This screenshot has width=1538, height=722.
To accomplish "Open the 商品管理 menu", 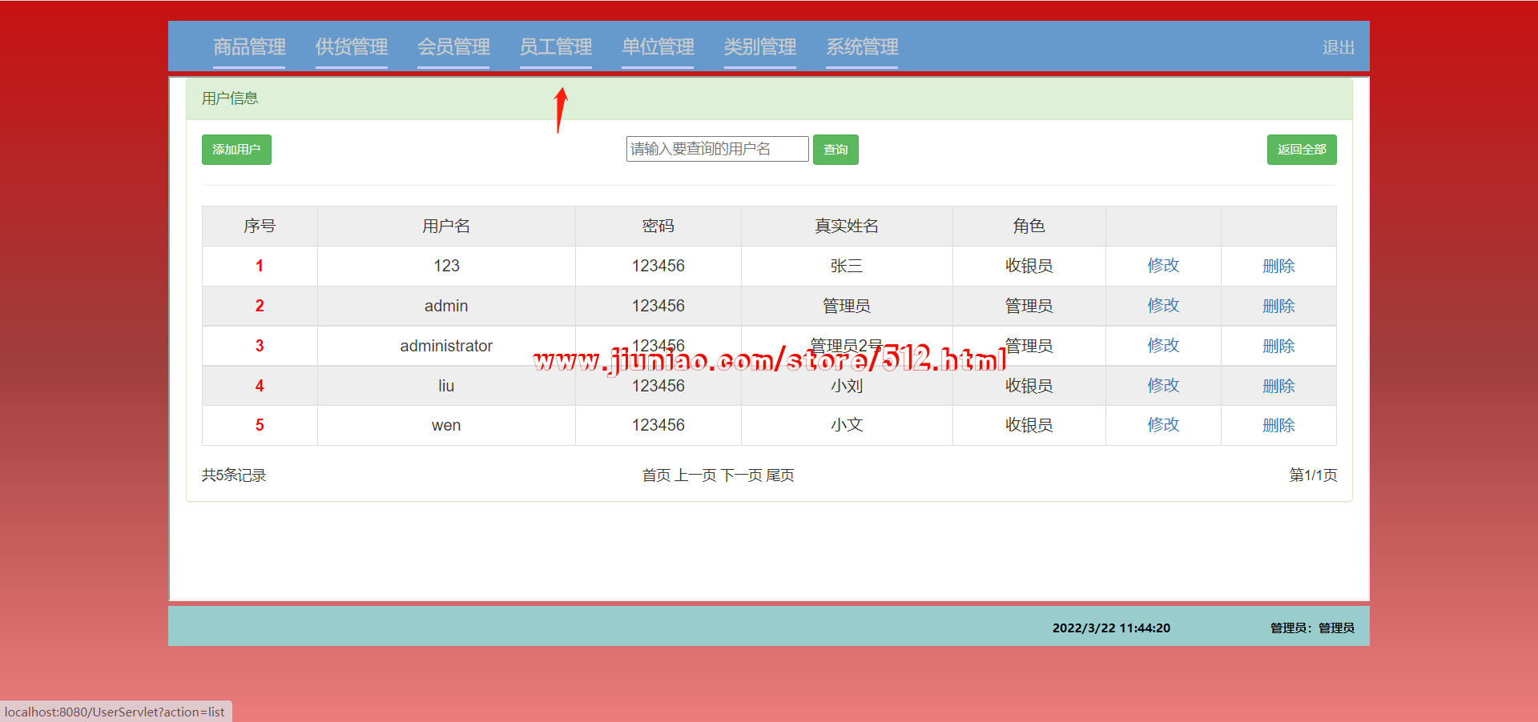I will (x=249, y=47).
